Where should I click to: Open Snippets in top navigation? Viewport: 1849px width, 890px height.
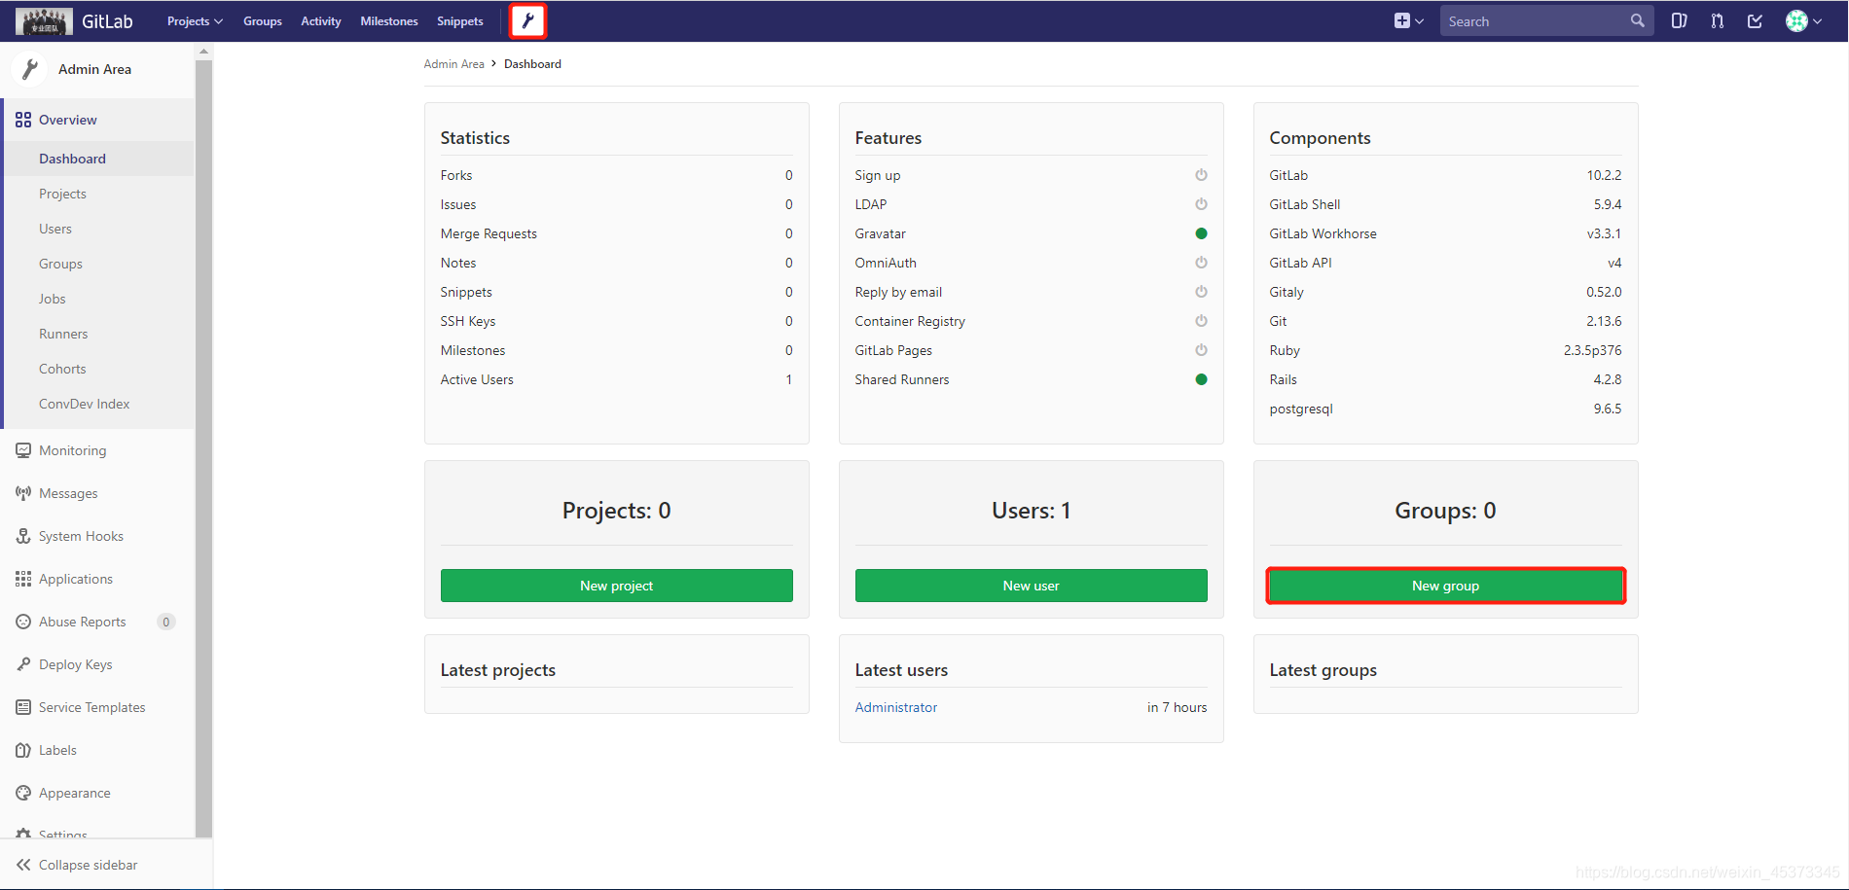[x=460, y=21]
